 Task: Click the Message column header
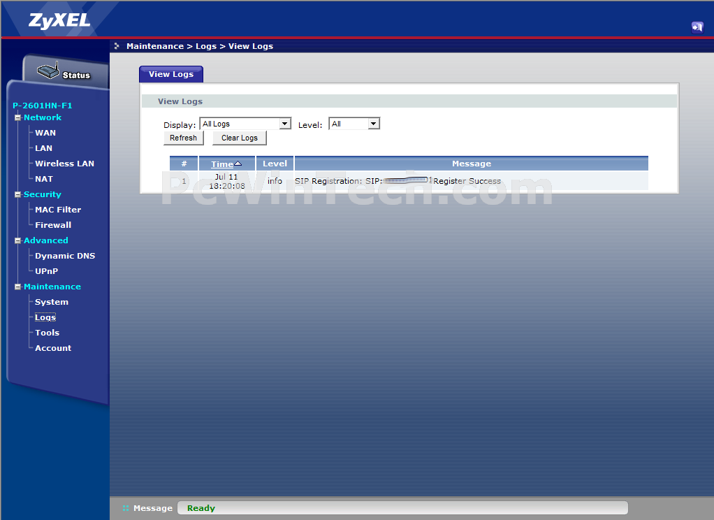(472, 164)
